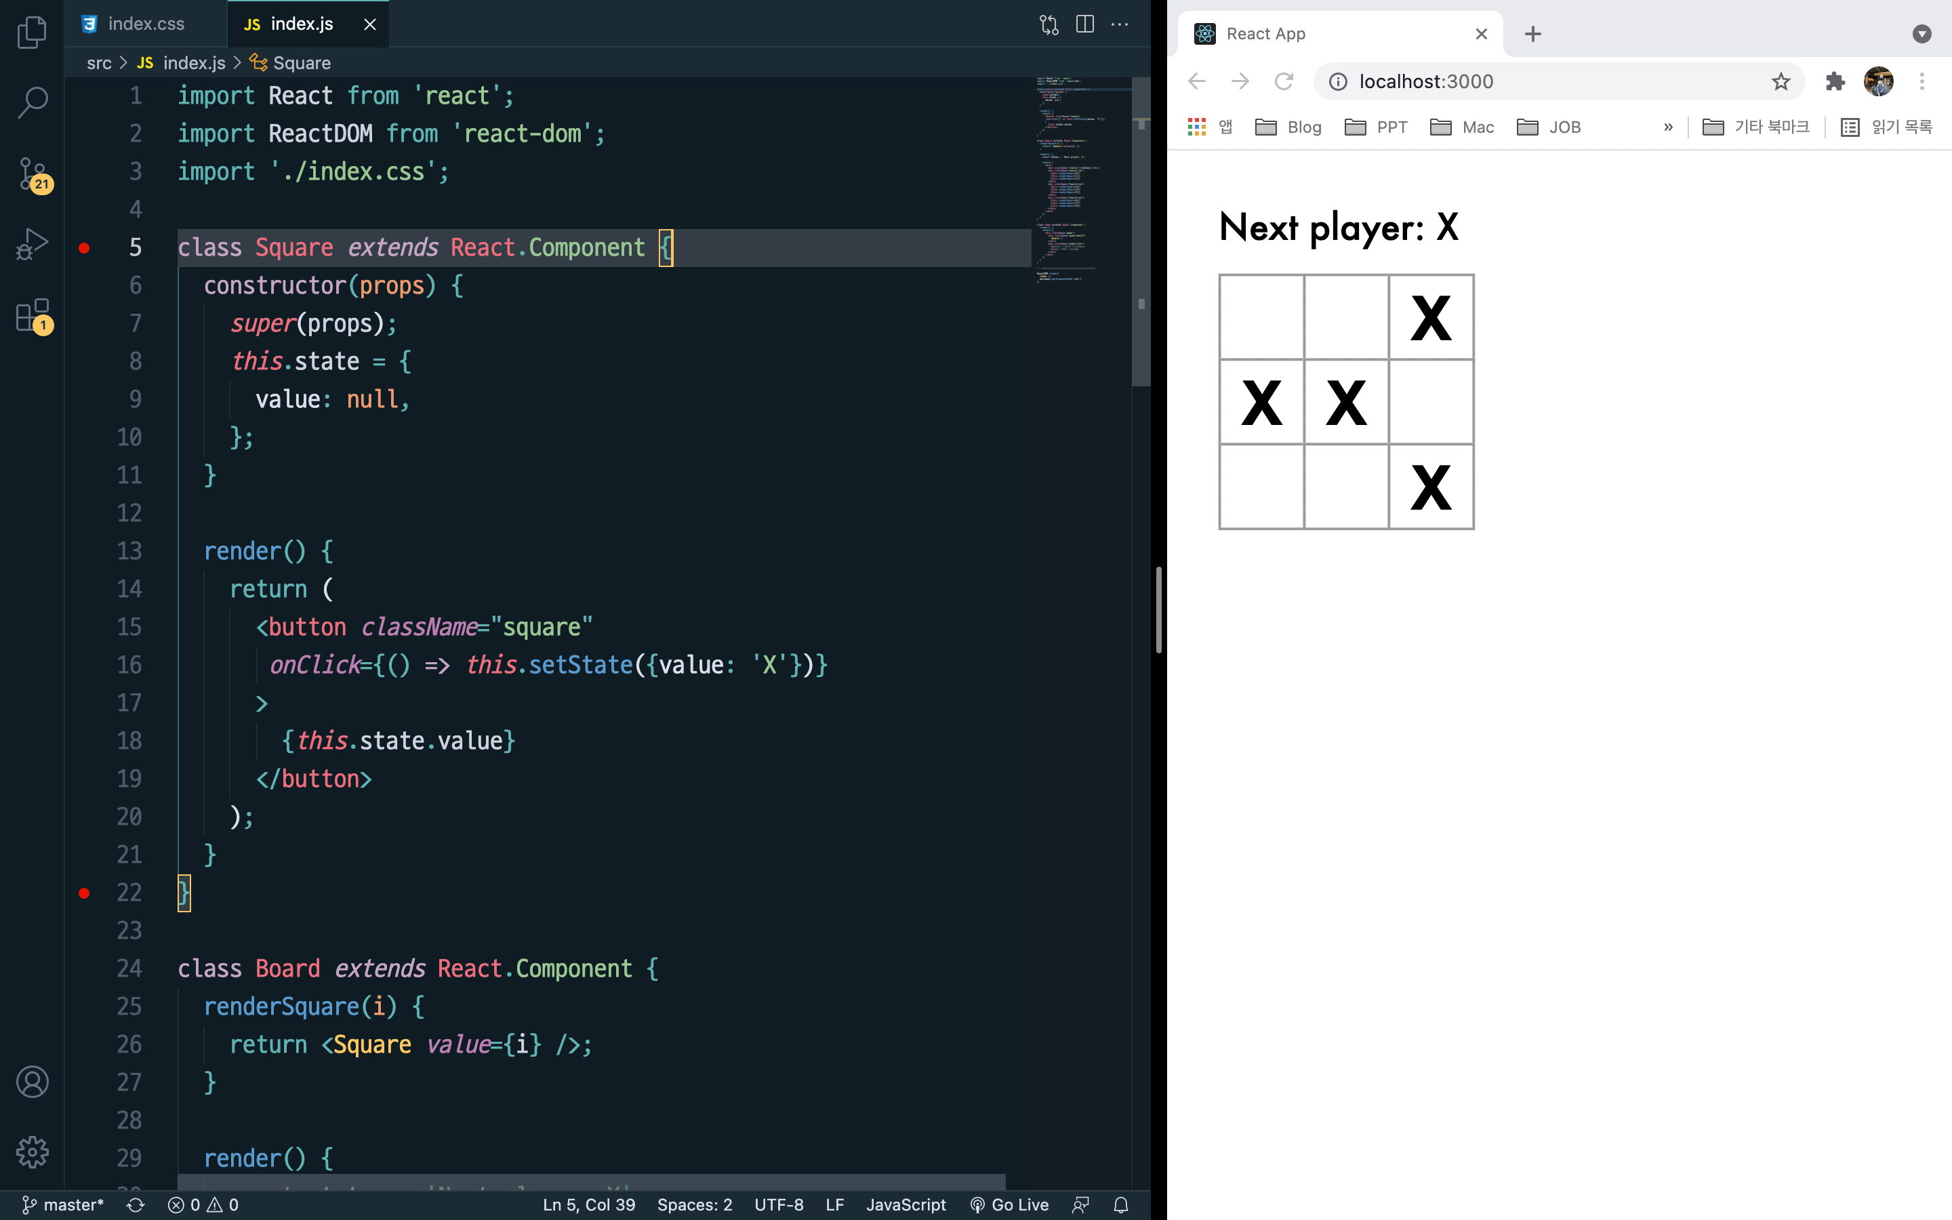This screenshot has width=1952, height=1220.
Task: Toggle the breakpoint on line 5
Action: 84,247
